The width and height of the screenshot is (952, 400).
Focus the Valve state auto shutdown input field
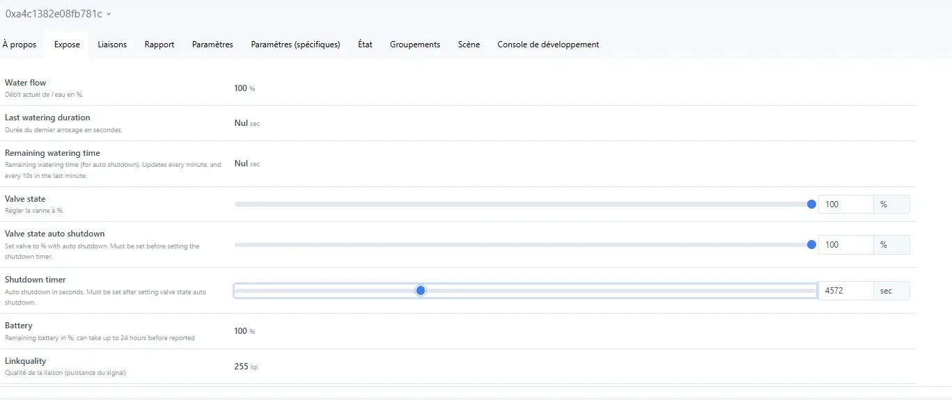(x=845, y=245)
